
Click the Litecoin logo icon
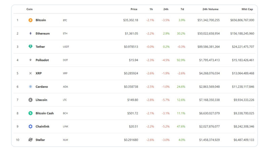tap(30, 100)
